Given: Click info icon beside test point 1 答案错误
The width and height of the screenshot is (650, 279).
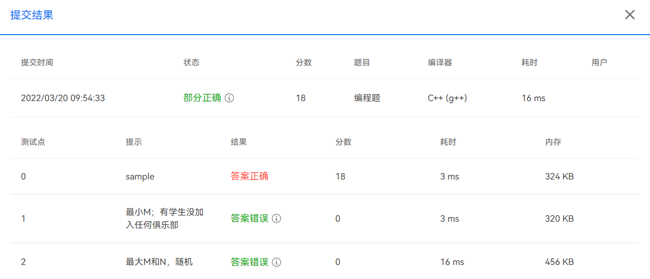Looking at the screenshot, I should (x=276, y=218).
